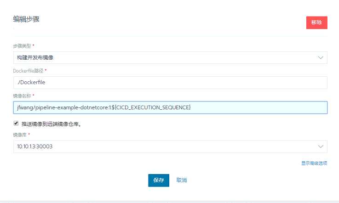Click the red 移除 remove button
The height and width of the screenshot is (203, 339).
tap(317, 23)
